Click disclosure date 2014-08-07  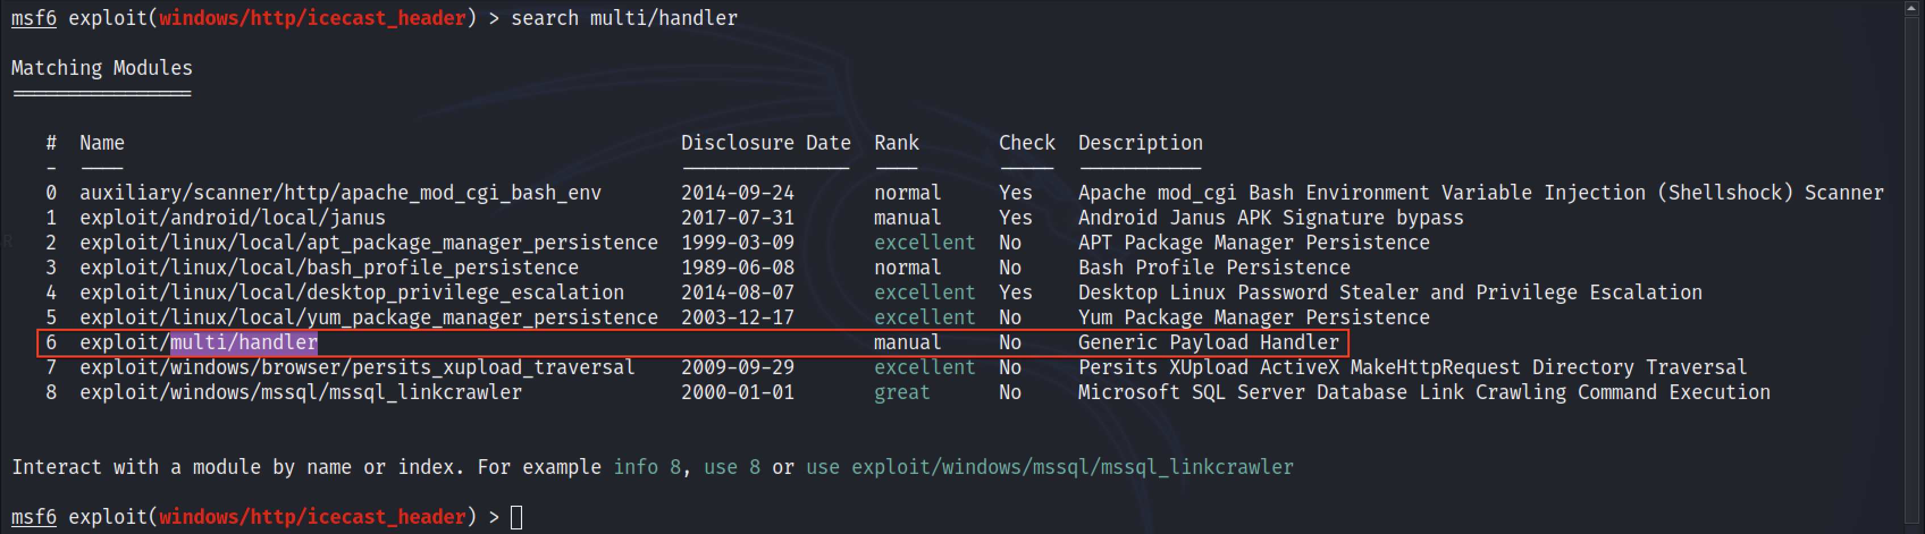[x=738, y=293]
